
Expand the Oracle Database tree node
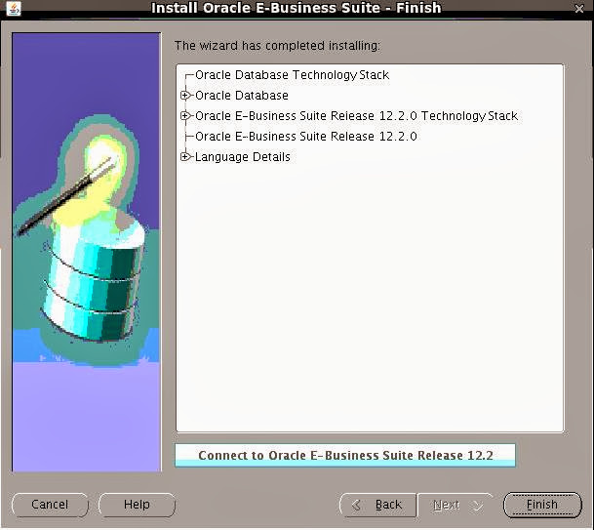(185, 95)
